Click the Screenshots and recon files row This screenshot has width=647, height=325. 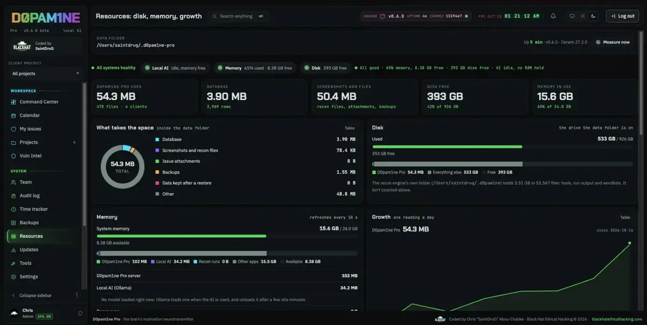(255, 150)
